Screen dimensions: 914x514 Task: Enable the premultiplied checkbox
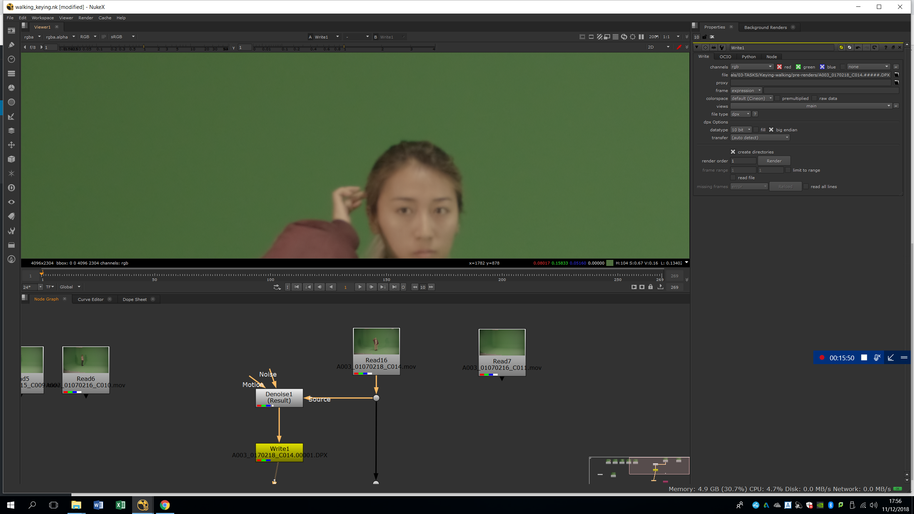pos(778,99)
